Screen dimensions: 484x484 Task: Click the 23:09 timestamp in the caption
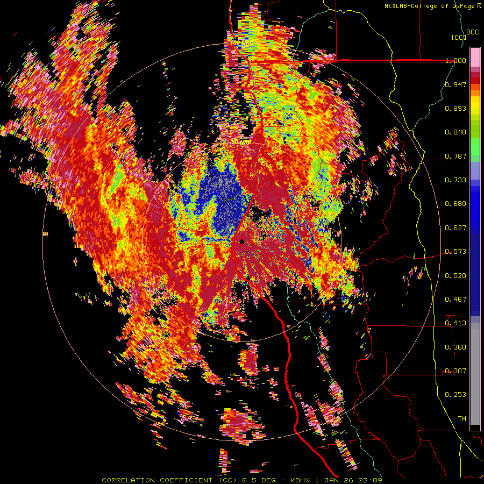(371, 480)
